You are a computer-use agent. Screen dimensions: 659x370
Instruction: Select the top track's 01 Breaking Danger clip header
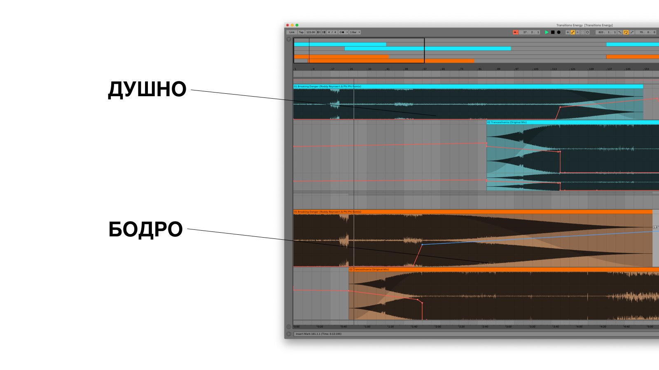468,86
